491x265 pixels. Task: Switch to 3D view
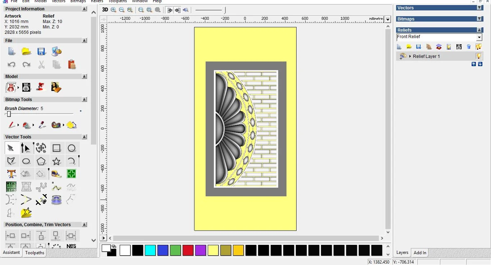pyautogui.click(x=105, y=10)
